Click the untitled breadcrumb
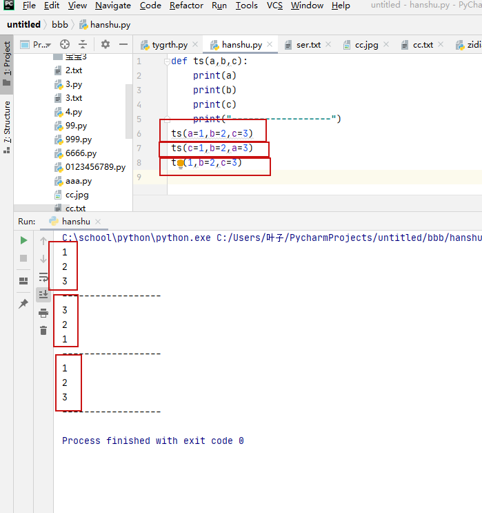482x513 pixels. point(24,25)
